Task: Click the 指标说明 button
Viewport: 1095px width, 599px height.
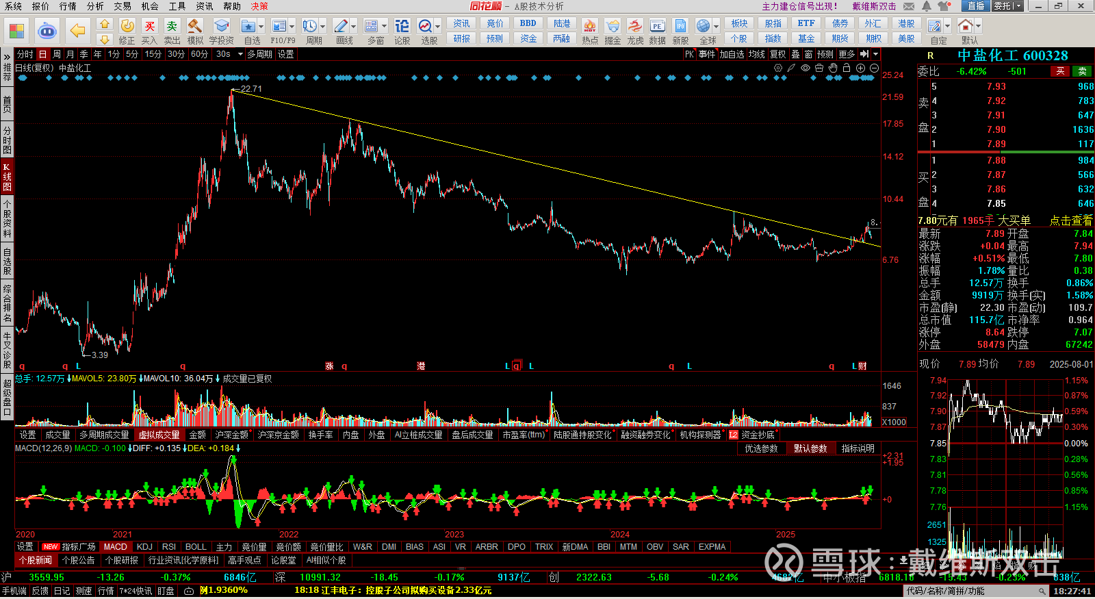Action: pos(858,448)
